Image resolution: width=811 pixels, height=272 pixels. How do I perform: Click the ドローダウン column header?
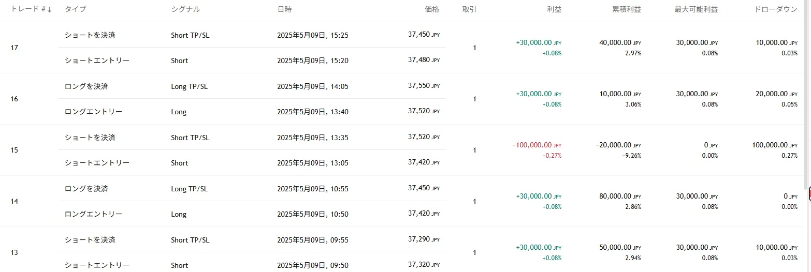776,9
